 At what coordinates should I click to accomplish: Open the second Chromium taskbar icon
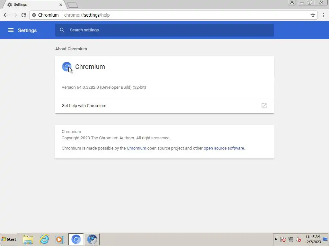coord(92,239)
